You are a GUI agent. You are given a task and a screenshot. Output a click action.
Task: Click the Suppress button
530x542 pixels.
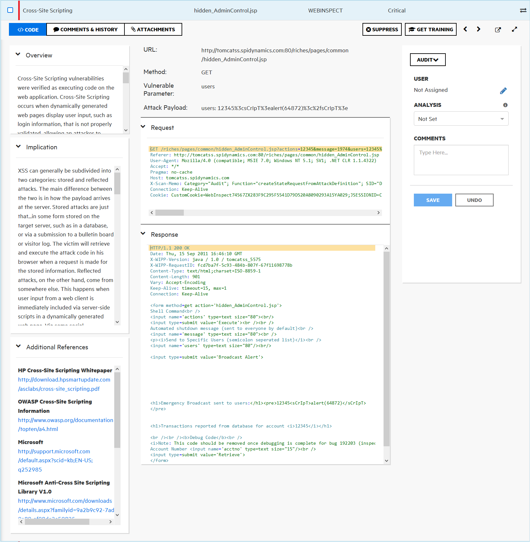point(382,30)
